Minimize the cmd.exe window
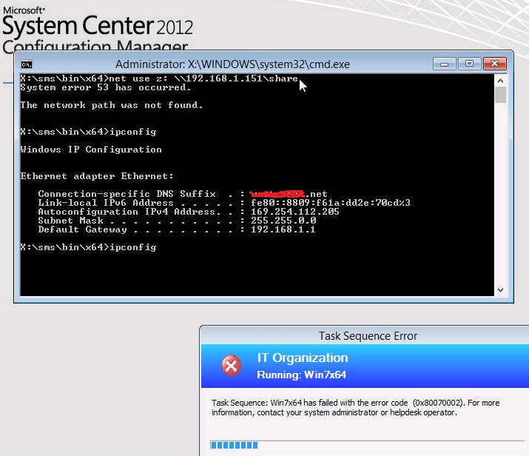The image size is (529, 456). [x=445, y=64]
